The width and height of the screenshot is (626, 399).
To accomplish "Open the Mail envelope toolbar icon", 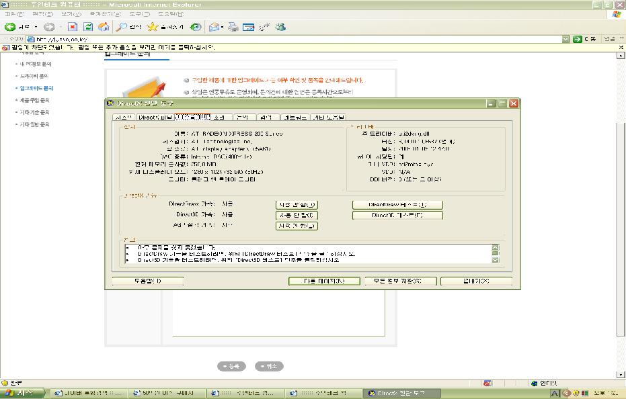I will pyautogui.click(x=214, y=27).
